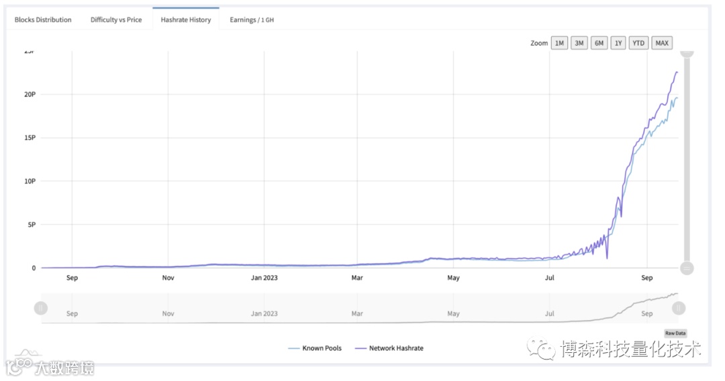Screen dimensions: 725x381
Task: Set chart zoom to 3M
Action: pos(579,44)
